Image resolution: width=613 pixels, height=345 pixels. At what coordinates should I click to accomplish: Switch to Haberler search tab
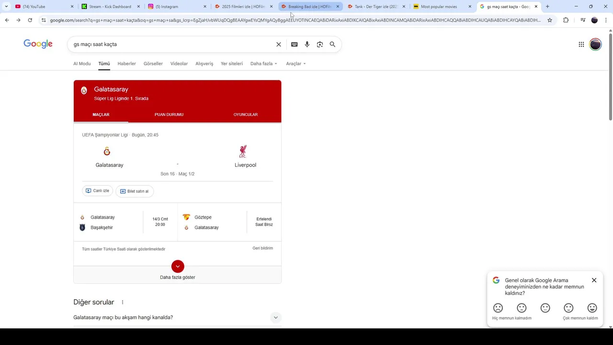pyautogui.click(x=127, y=64)
